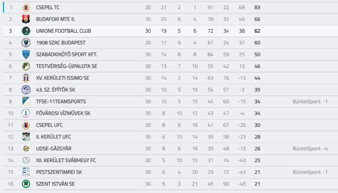Select the XV. Kerületi Issimo SE logo
The width and height of the screenshot is (338, 193).
(26, 78)
